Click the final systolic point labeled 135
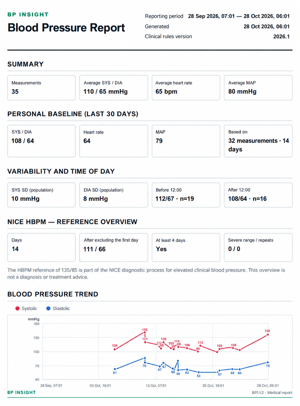The image size is (300, 406). tap(268, 335)
